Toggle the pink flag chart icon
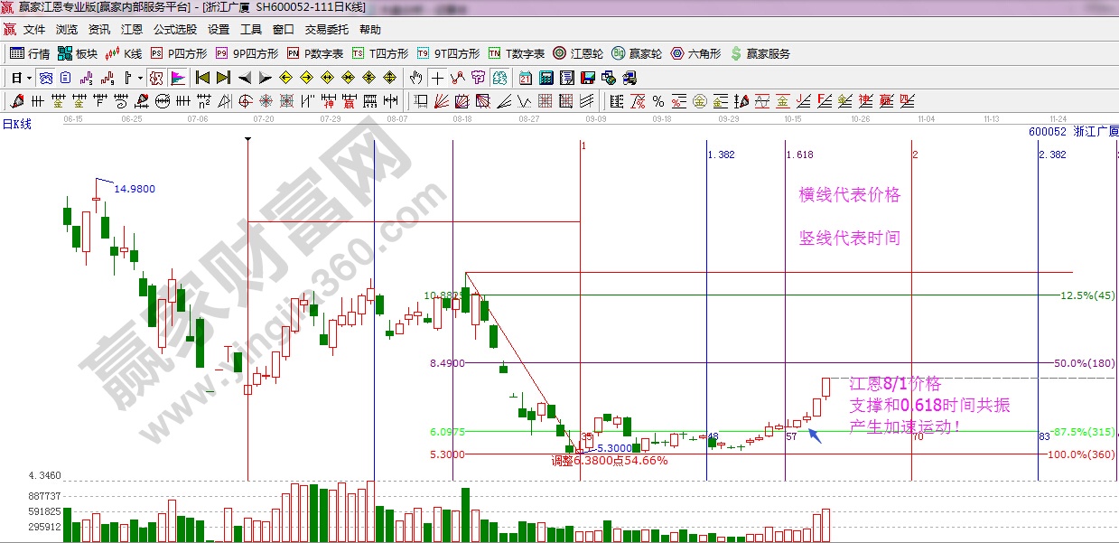 (178, 78)
